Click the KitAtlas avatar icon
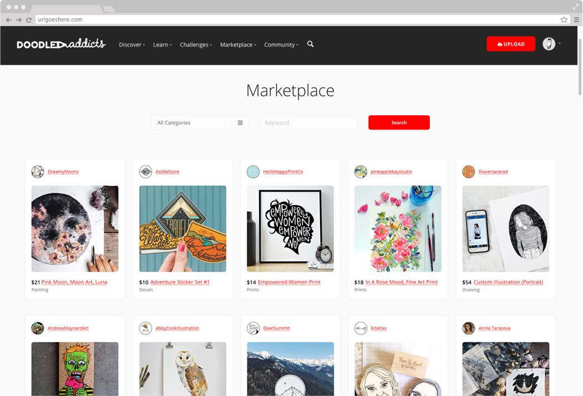 [361, 328]
